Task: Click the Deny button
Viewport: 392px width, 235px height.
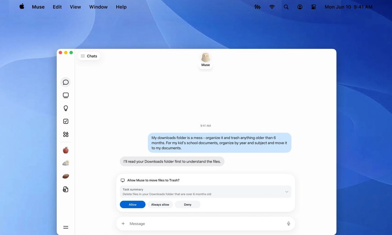Action: (188, 205)
